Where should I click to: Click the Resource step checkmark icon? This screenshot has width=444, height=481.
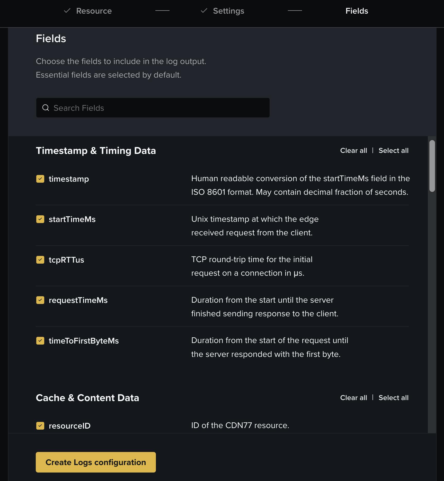(67, 11)
